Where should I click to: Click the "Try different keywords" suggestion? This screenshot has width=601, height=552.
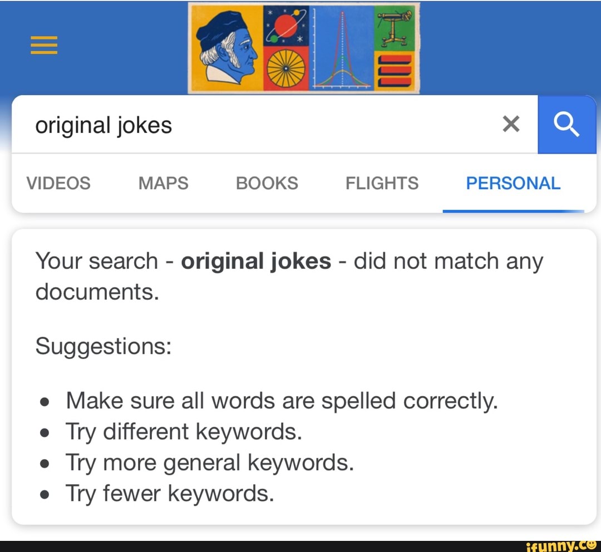coord(184,432)
